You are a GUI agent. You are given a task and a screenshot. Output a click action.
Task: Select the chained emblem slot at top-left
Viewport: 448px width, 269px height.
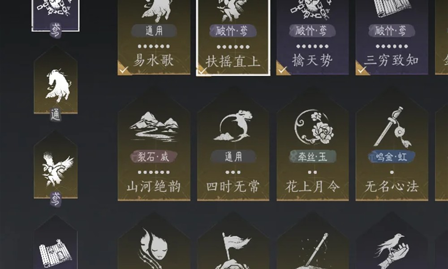[56, 14]
